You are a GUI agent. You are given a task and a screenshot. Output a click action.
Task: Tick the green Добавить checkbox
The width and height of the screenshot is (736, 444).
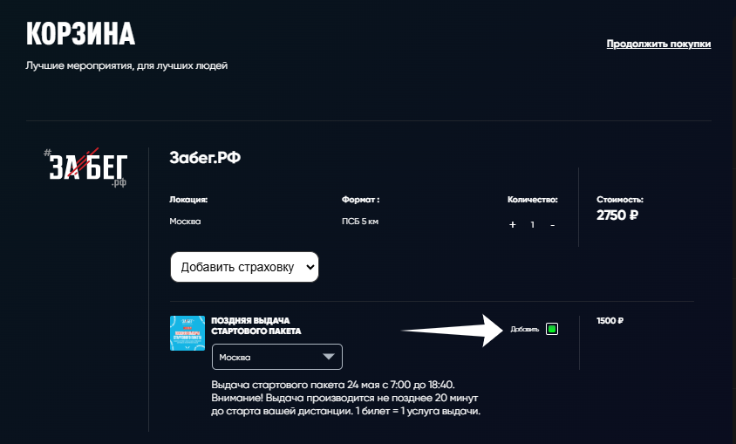(552, 329)
